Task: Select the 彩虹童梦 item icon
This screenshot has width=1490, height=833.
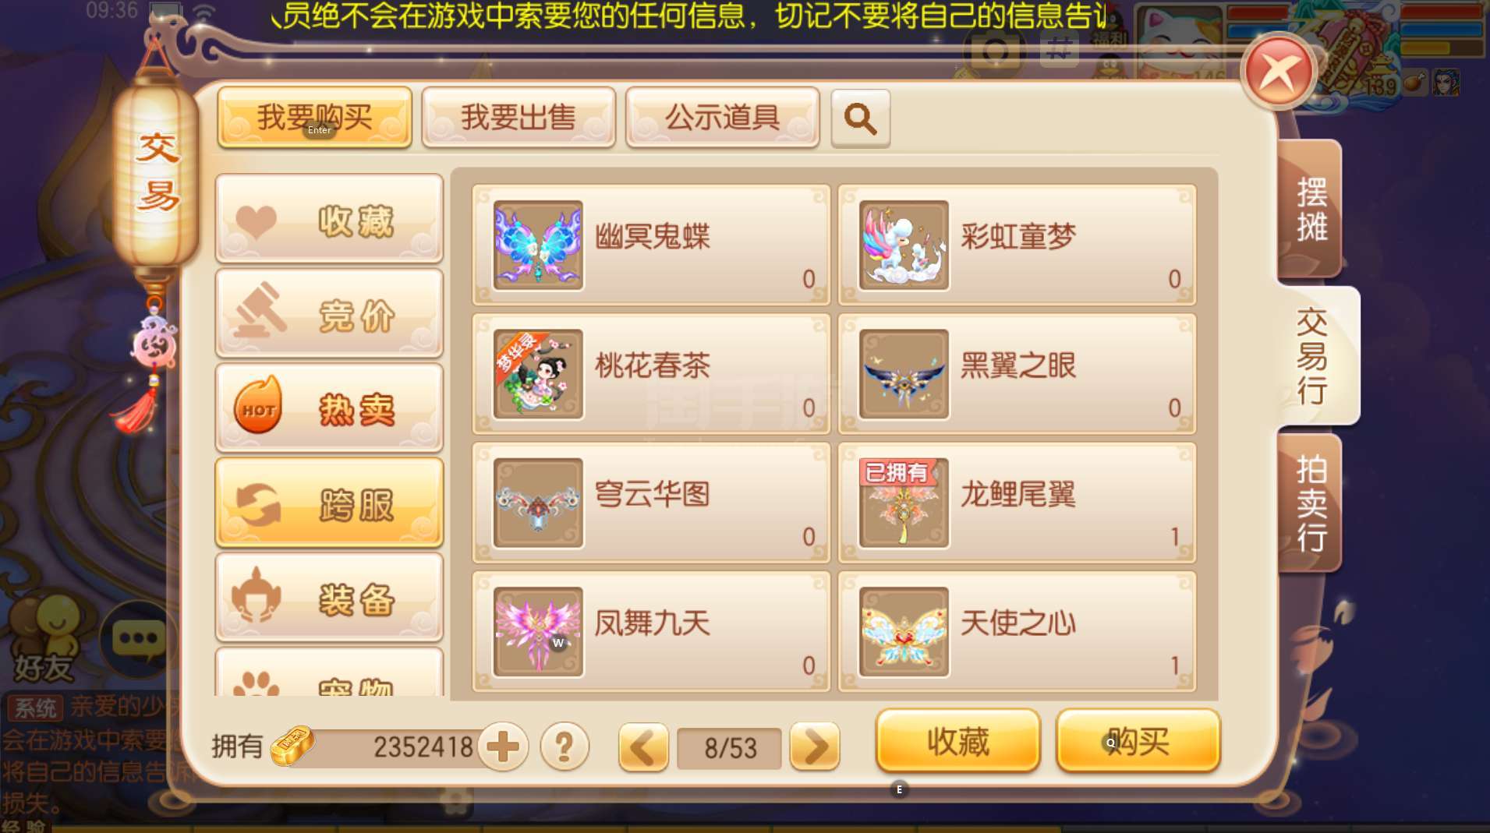Action: point(904,245)
